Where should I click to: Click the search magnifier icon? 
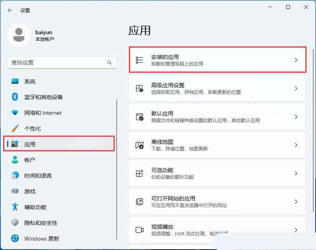110,63
